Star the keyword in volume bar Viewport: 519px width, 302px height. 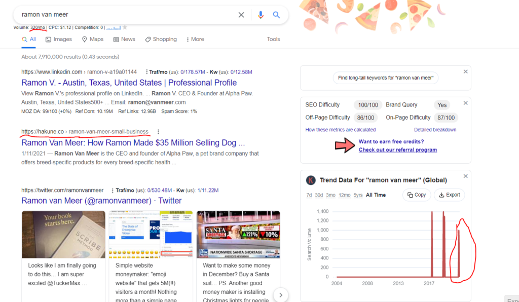(x=125, y=27)
